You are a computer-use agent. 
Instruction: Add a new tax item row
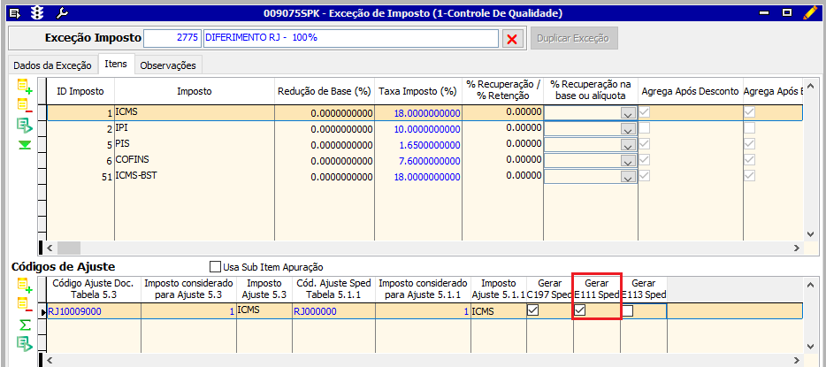click(25, 87)
